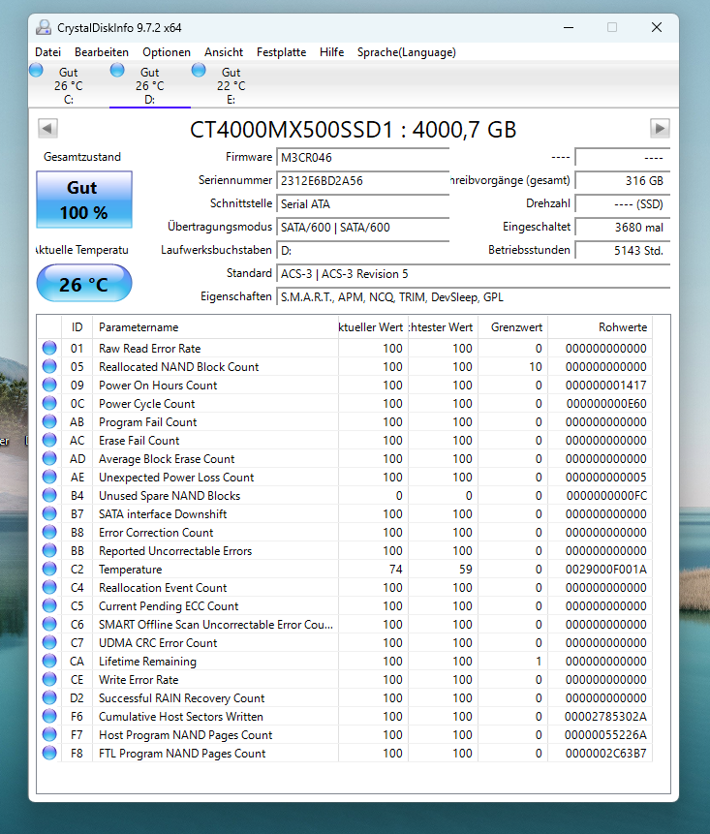Click status orb for Temperature row
Image resolution: width=710 pixels, height=834 pixels.
[x=49, y=569]
